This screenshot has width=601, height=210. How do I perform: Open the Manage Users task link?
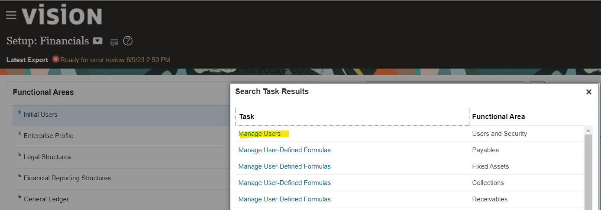(259, 134)
